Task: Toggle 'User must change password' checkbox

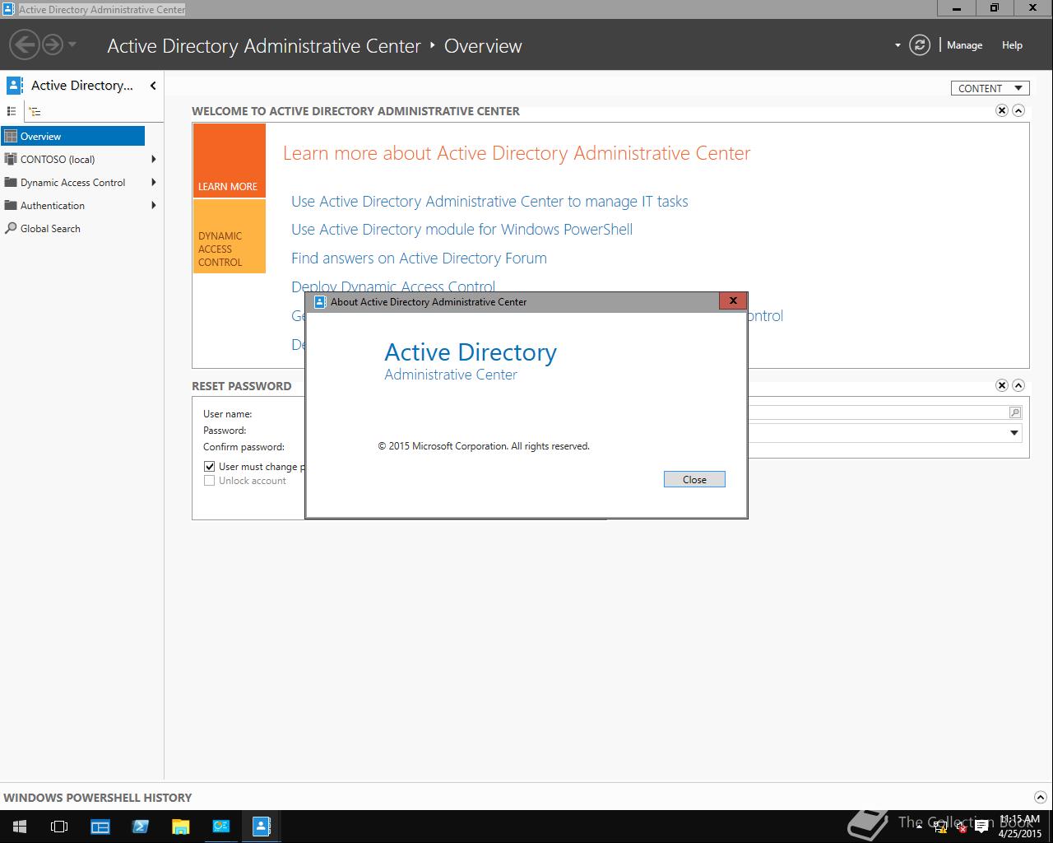Action: 209,466
